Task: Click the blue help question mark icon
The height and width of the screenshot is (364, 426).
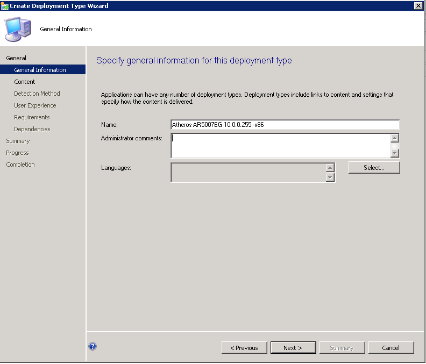Action: (x=93, y=347)
